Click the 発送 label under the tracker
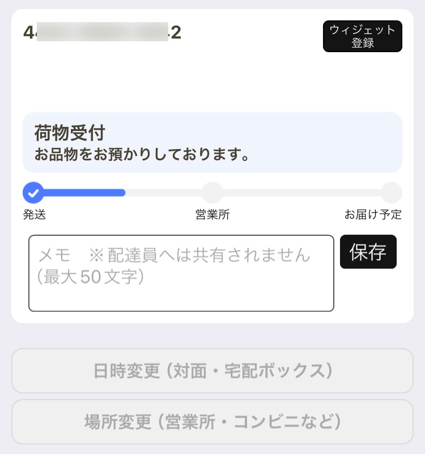Screen dimensions: 425x454 tap(35, 215)
